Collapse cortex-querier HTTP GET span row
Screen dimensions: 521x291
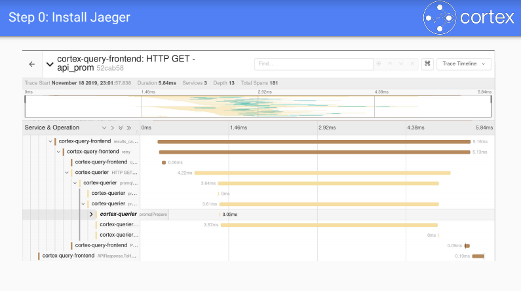click(67, 173)
